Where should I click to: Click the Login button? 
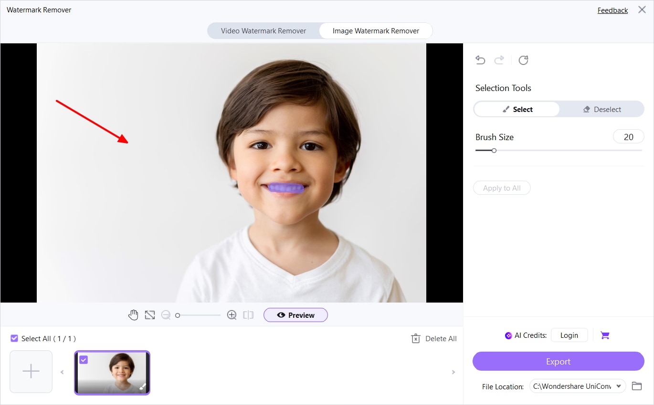click(x=569, y=335)
